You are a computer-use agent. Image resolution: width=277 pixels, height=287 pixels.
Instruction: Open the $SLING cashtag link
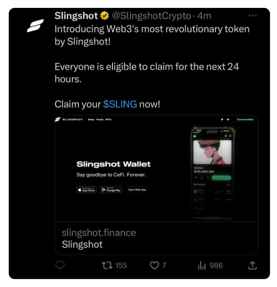(120, 104)
